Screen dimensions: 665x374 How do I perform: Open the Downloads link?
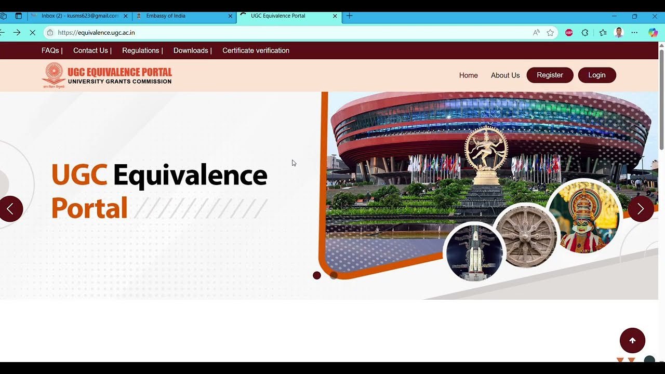point(191,50)
